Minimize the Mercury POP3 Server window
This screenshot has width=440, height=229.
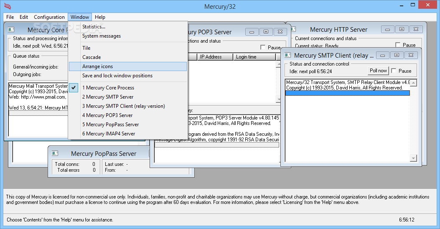coord(252,32)
